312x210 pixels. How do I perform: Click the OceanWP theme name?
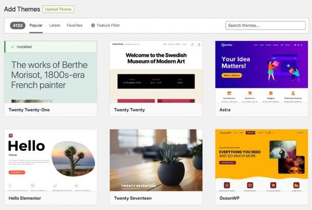pyautogui.click(x=229, y=198)
